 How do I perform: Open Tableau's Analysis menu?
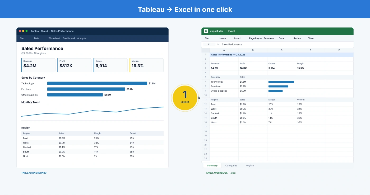[82, 38]
